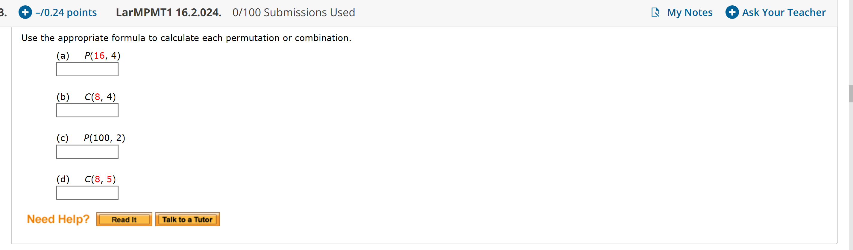
Task: Click the 0/100 Submissions Used text
Action: 293,13
